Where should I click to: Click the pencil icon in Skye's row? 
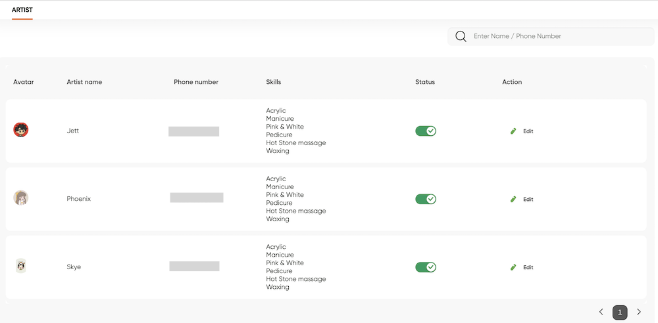pos(513,267)
